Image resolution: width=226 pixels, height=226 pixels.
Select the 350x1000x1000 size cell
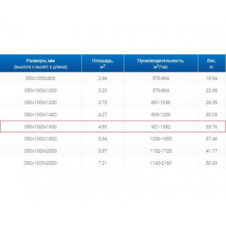(x=41, y=90)
